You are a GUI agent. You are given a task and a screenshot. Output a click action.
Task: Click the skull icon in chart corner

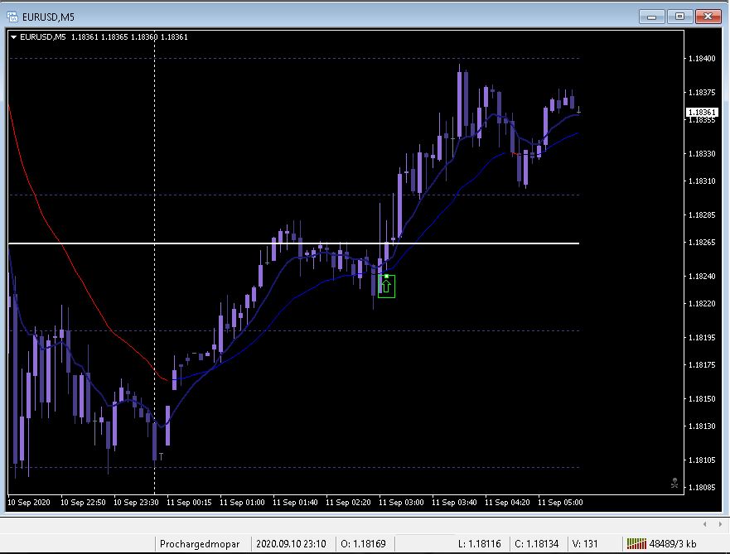pyautogui.click(x=674, y=484)
